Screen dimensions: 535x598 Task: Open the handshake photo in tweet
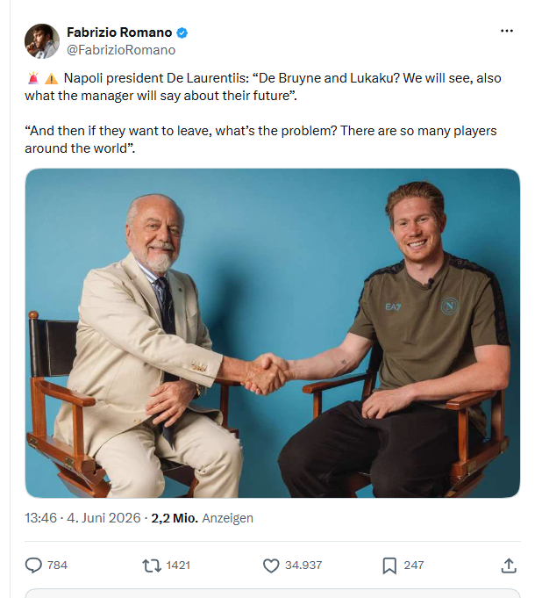(273, 333)
